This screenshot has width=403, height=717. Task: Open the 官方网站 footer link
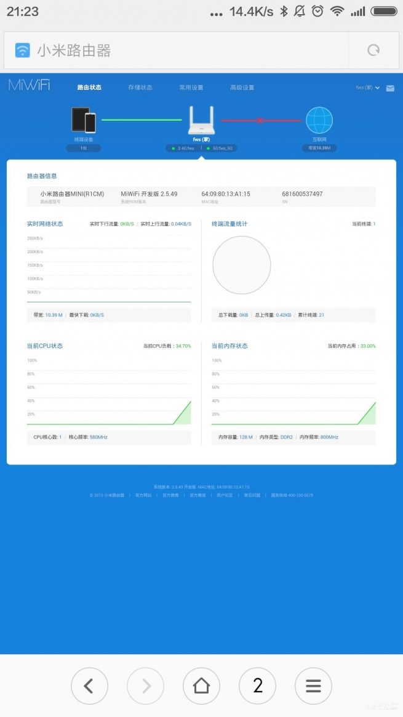(x=143, y=495)
